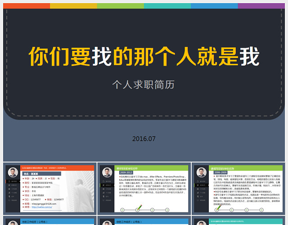Click the last timeline circle on the 2009-2012 slide
This screenshot has height=225, width=288.
point(167,210)
